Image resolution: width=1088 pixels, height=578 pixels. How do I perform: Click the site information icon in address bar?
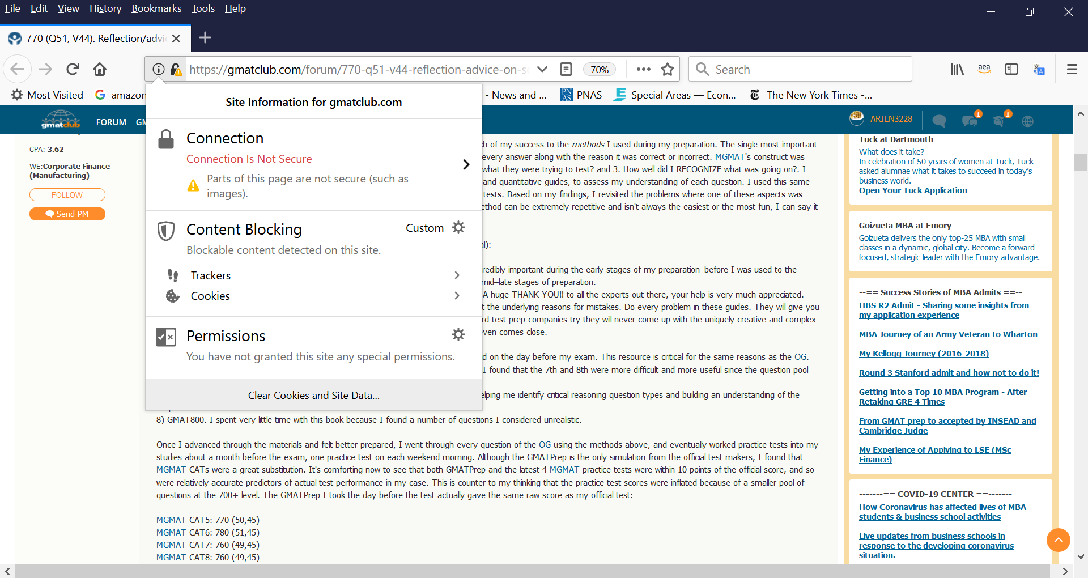pos(159,69)
